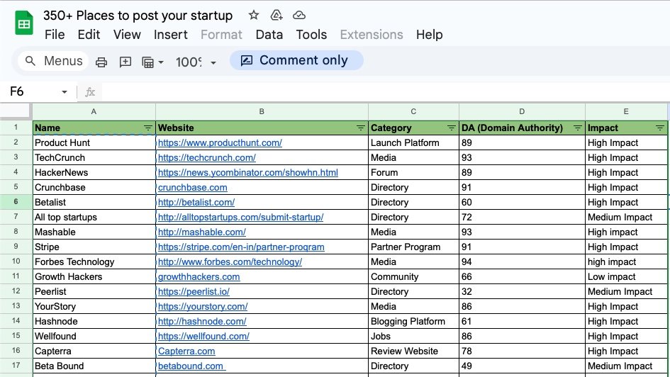Open the mashable.com link

201,232
